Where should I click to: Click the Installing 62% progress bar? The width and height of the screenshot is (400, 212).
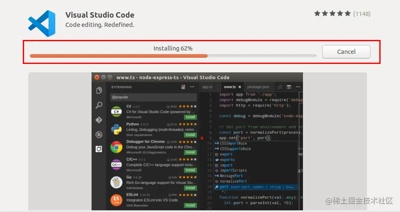(173, 56)
